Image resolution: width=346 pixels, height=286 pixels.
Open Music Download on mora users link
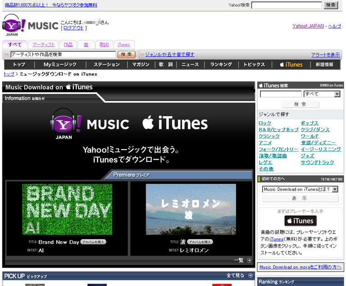(x=300, y=267)
